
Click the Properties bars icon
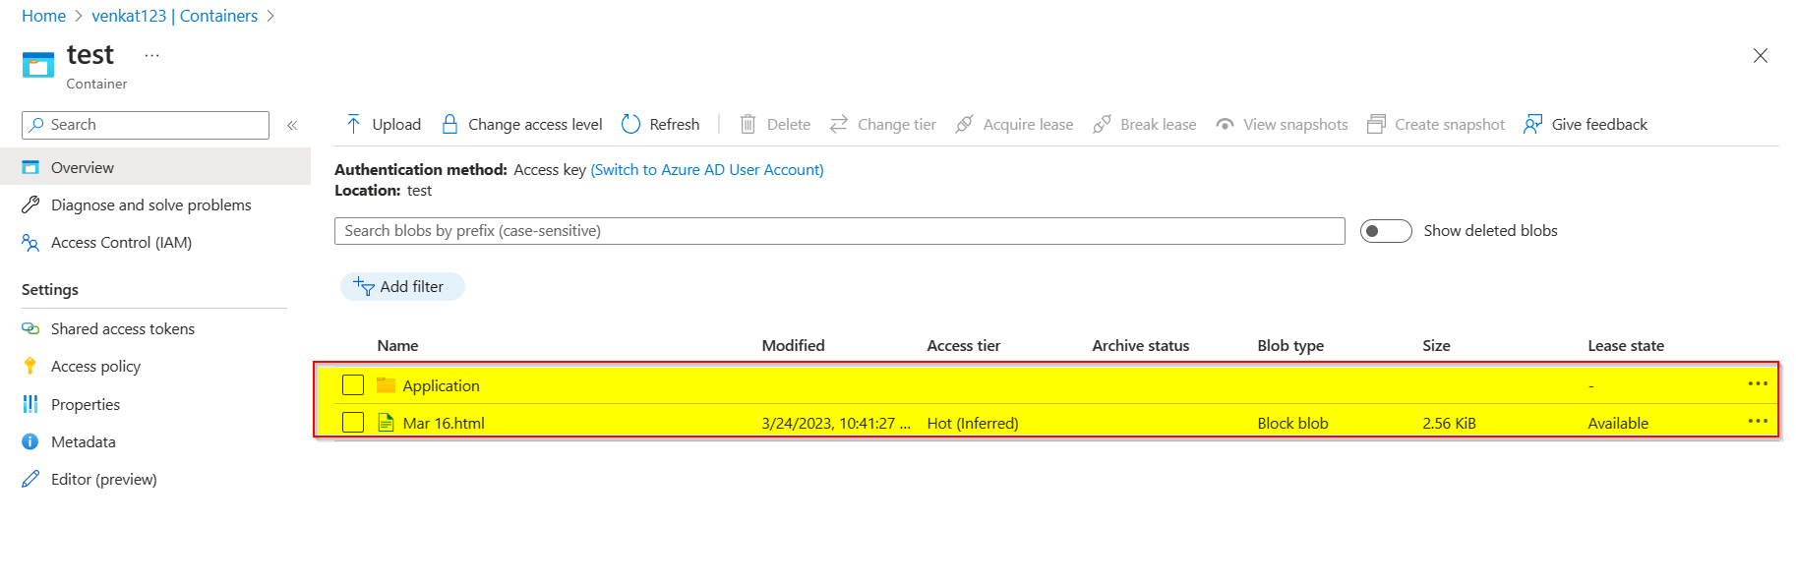pos(30,404)
